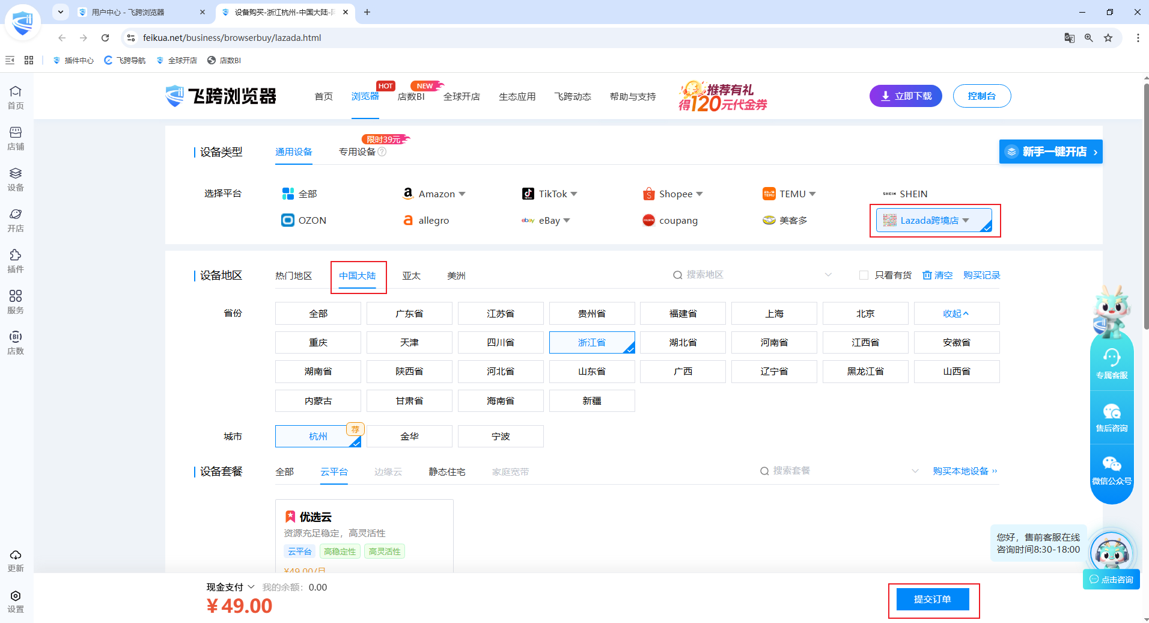
Task: Select the 宁波 city option
Action: (501, 436)
